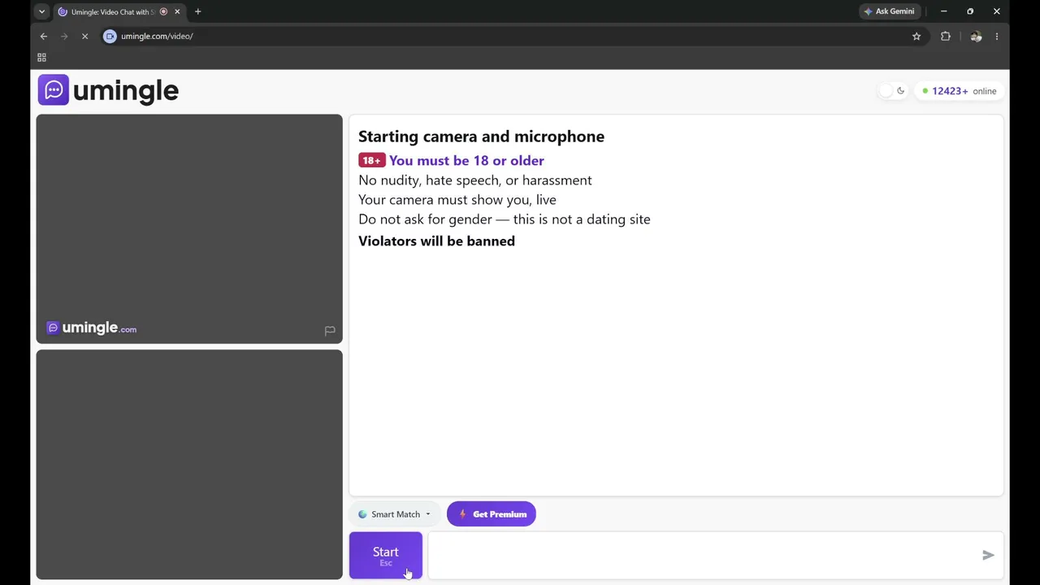Open the tab search dropdown arrow
Viewport: 1040px width, 585px height.
tap(41, 11)
